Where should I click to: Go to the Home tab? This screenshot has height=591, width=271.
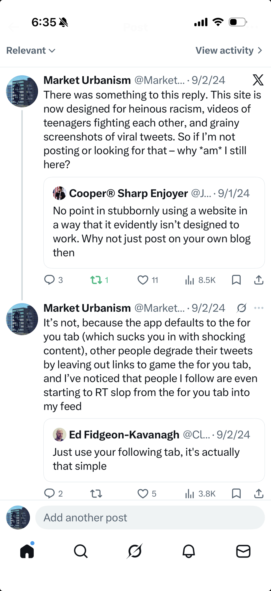coord(27,551)
